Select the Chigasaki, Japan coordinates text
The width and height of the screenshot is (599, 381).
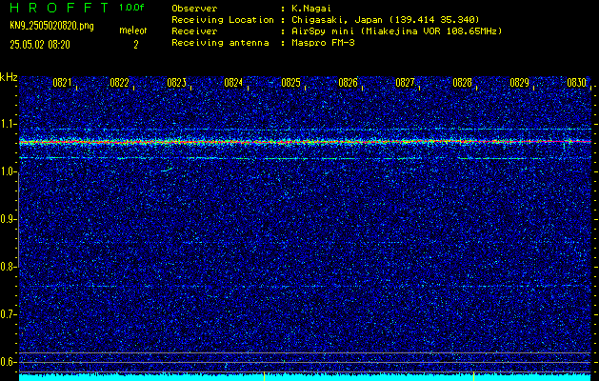386,20
